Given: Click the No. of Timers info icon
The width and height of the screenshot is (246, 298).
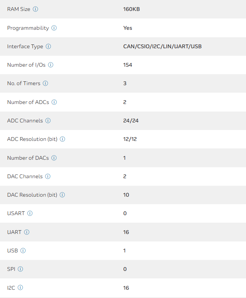Looking at the screenshot, I should [46, 83].
